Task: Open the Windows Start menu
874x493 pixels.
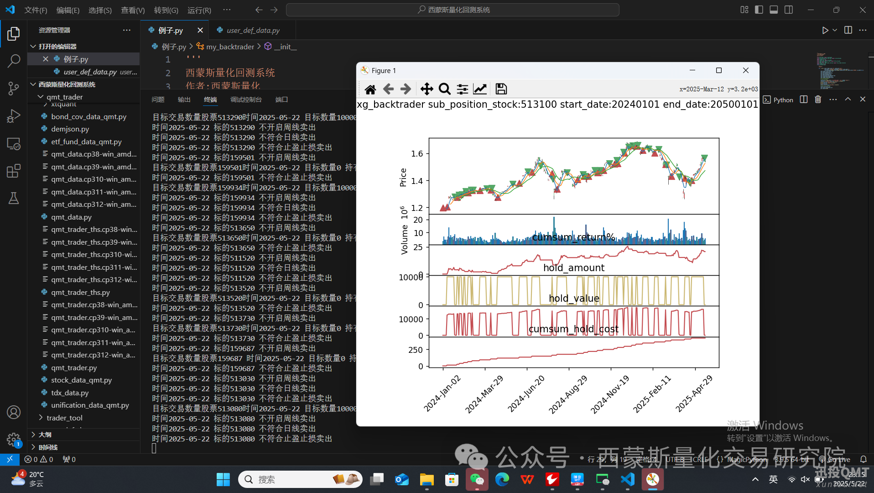Action: tap(223, 479)
